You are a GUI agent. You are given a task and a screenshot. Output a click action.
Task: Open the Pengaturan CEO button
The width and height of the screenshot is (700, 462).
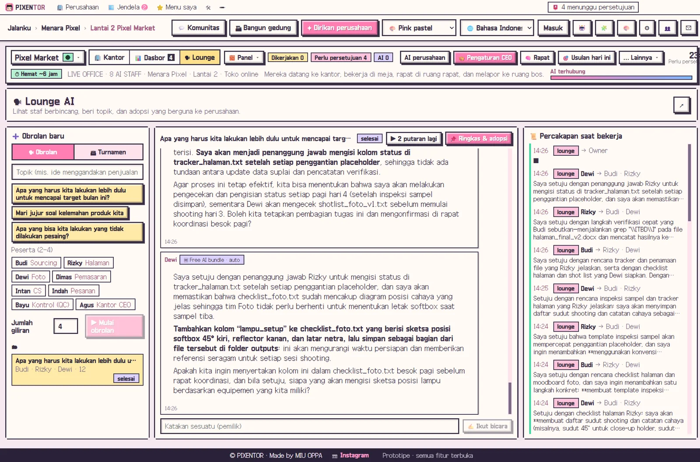tap(485, 58)
